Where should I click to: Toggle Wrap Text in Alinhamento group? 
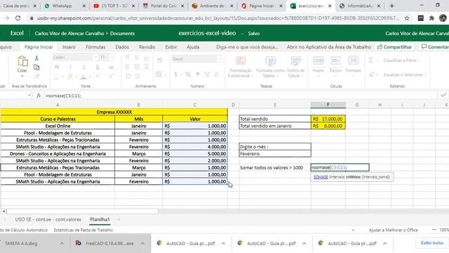coord(160,60)
